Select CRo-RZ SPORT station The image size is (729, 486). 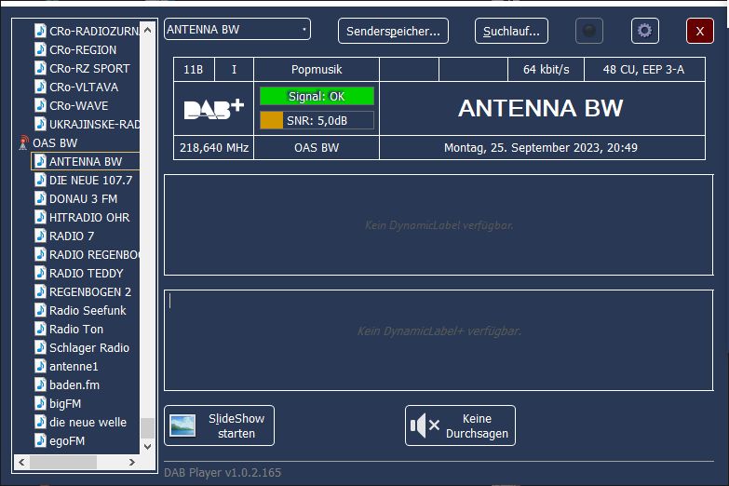tap(89, 68)
